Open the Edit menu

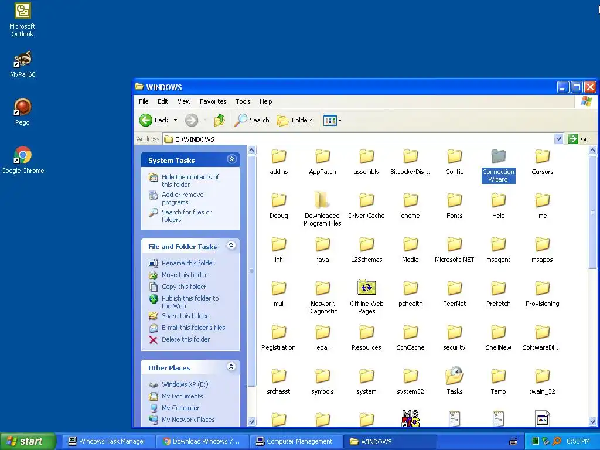coord(163,101)
